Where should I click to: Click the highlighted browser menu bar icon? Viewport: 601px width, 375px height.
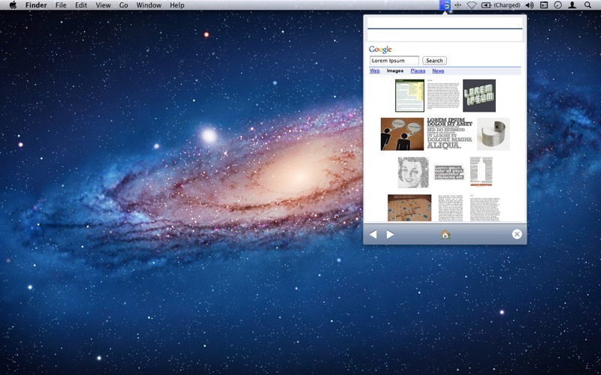click(x=445, y=5)
